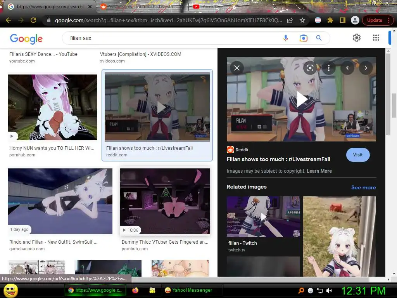Open the outdoor character related image

[339, 236]
